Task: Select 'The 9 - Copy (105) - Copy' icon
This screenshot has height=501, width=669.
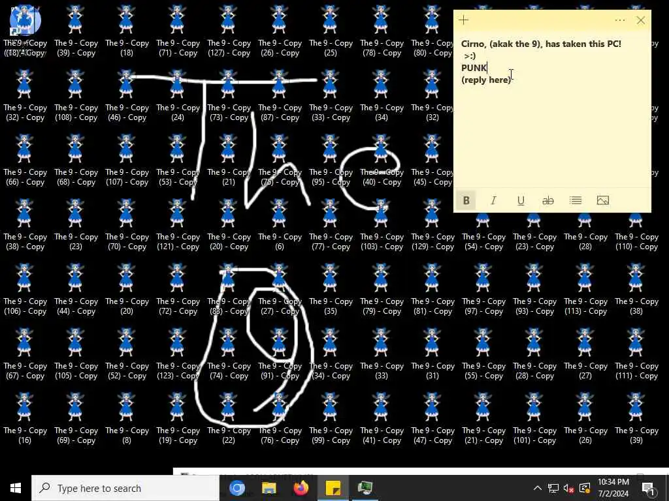Action: [76, 354]
